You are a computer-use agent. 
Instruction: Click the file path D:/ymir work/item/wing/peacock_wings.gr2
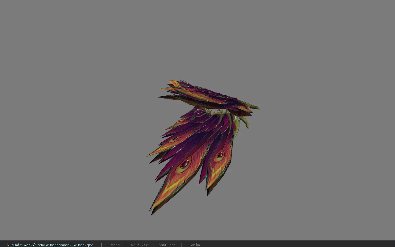(50, 245)
